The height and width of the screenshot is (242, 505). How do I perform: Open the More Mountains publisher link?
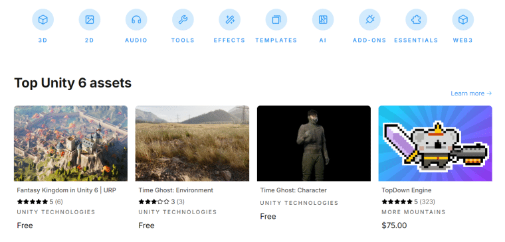[413, 212]
